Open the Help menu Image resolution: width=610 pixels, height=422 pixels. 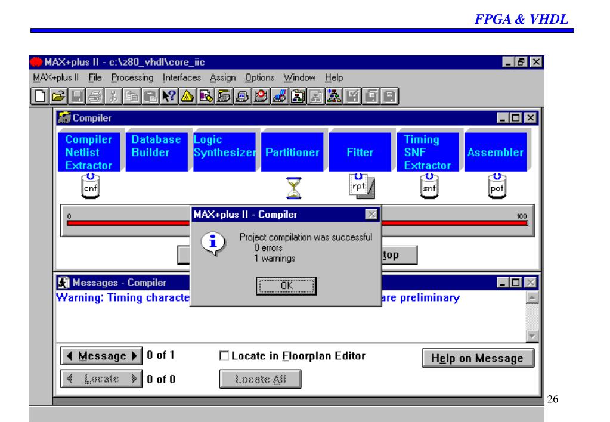click(x=334, y=78)
